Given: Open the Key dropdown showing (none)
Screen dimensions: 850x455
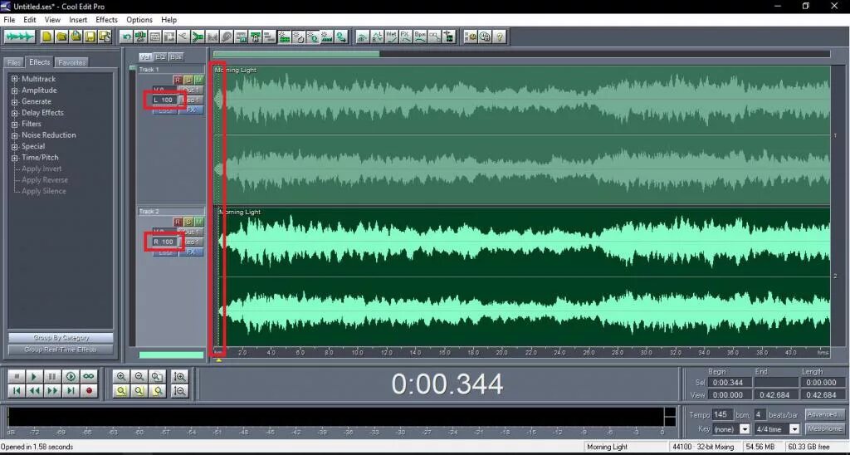Looking at the screenshot, I should 745,429.
